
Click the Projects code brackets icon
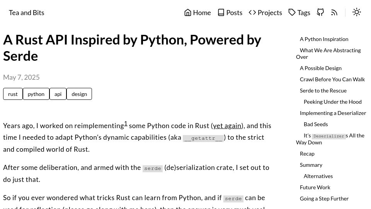pyautogui.click(x=252, y=12)
